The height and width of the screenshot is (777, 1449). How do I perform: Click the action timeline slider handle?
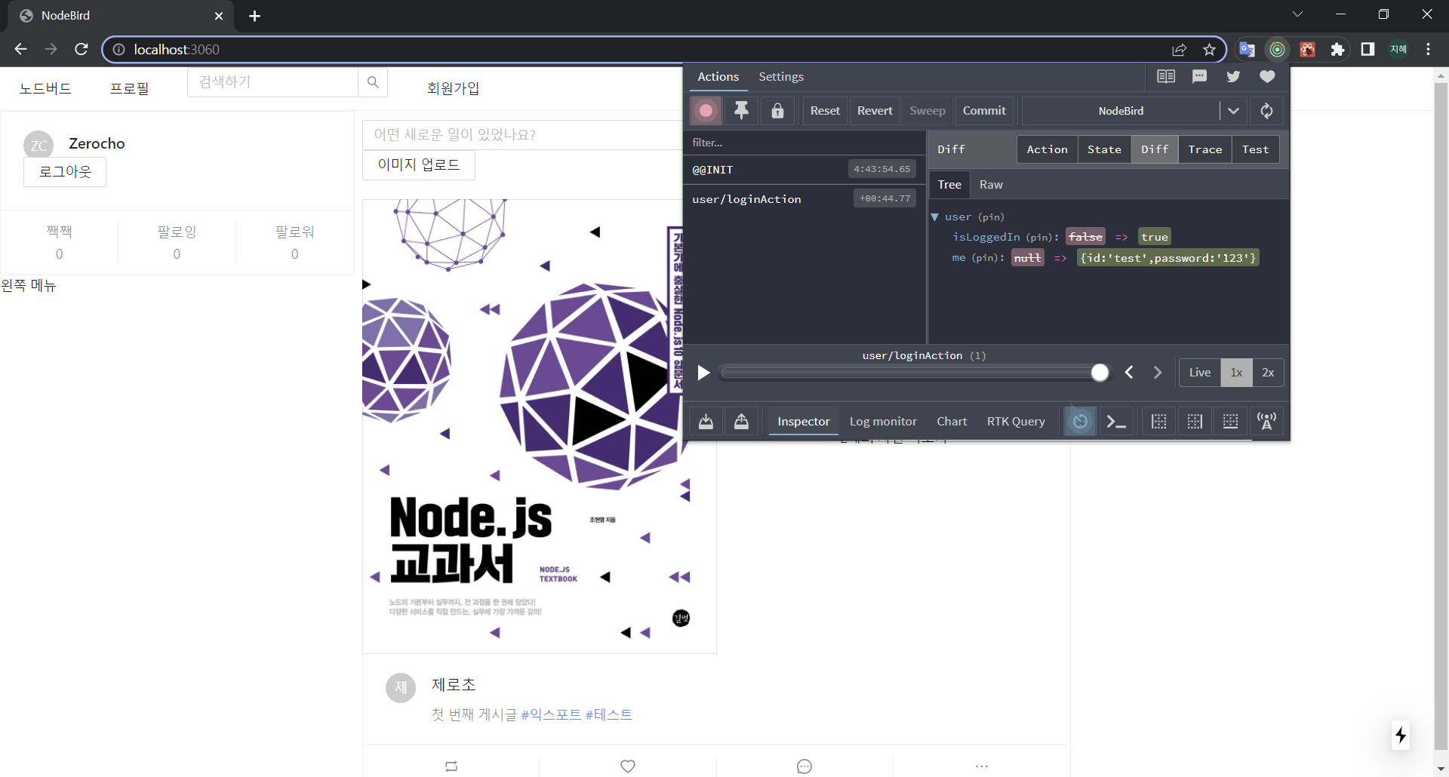(x=1100, y=373)
